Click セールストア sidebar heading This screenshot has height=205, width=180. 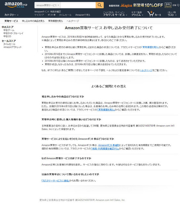pyautogui.click(x=9, y=41)
